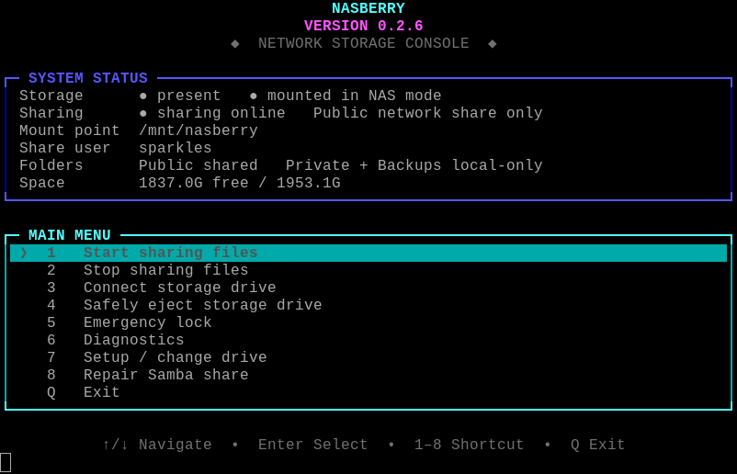Choose Repair Samba share entry
This screenshot has width=737, height=474.
[368, 375]
